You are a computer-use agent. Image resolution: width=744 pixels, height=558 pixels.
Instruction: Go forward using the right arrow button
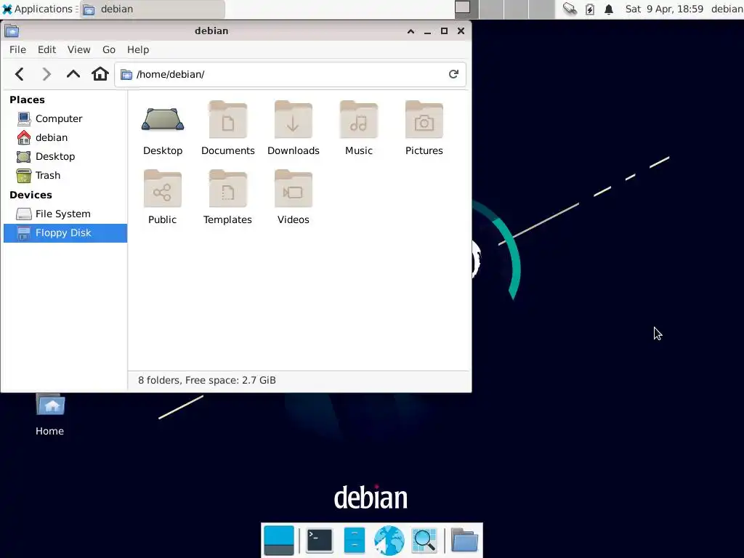46,74
